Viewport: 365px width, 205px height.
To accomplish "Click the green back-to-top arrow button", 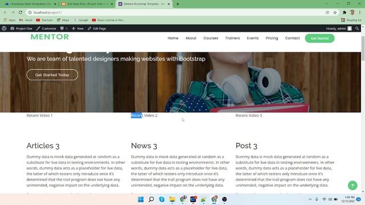I will (x=352, y=186).
